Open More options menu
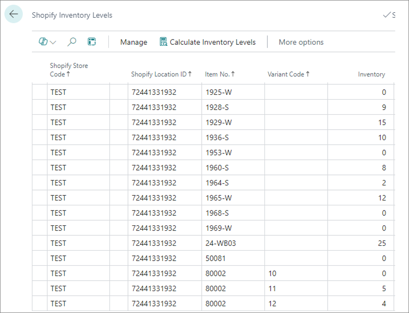 pyautogui.click(x=301, y=42)
